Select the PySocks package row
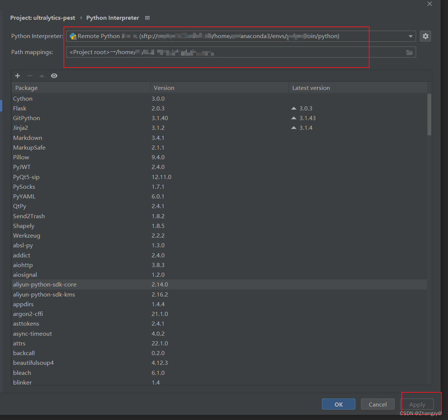Image resolution: width=448 pixels, height=420 pixels. (x=219, y=187)
